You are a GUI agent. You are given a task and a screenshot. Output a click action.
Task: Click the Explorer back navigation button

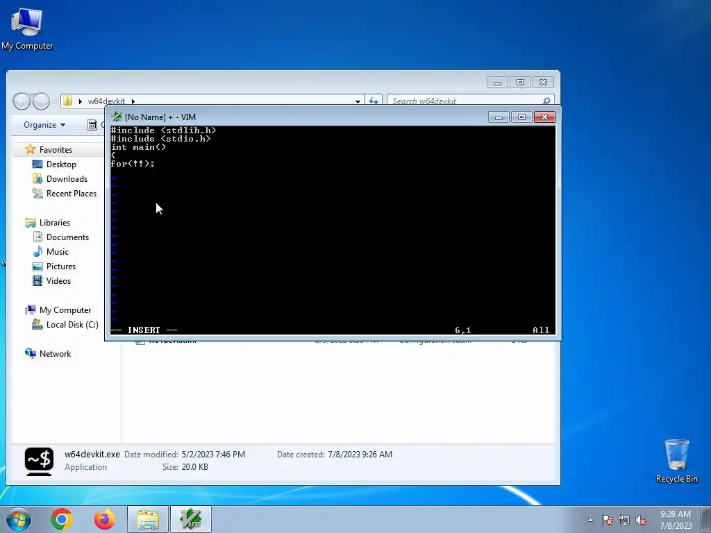click(x=22, y=101)
